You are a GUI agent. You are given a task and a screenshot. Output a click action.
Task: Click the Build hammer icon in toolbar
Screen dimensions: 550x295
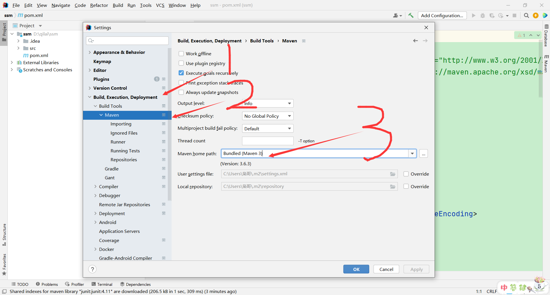click(411, 15)
